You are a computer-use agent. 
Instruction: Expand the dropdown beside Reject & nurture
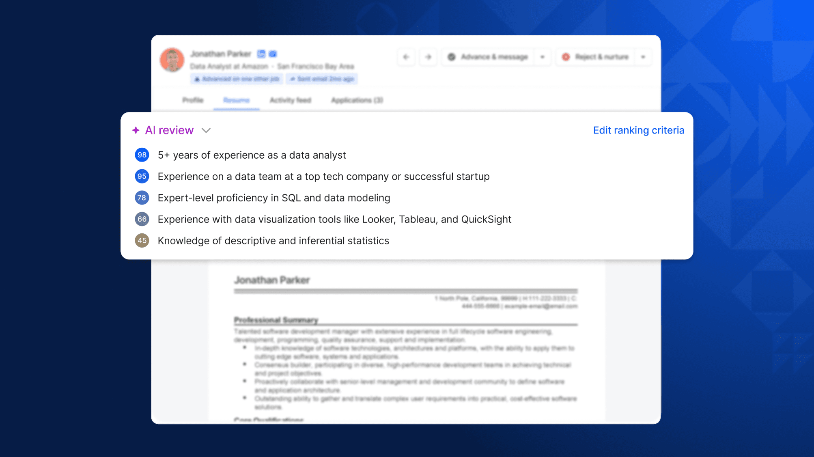(x=643, y=57)
